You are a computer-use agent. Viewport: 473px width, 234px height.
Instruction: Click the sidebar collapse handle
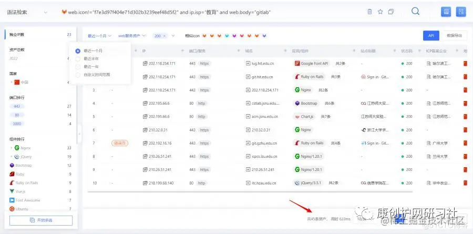79,134
